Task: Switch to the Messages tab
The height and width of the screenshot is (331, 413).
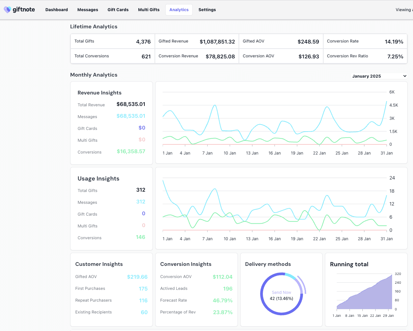Action: pyautogui.click(x=88, y=10)
